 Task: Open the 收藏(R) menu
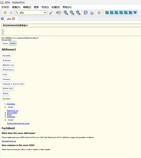tap(56, 7)
